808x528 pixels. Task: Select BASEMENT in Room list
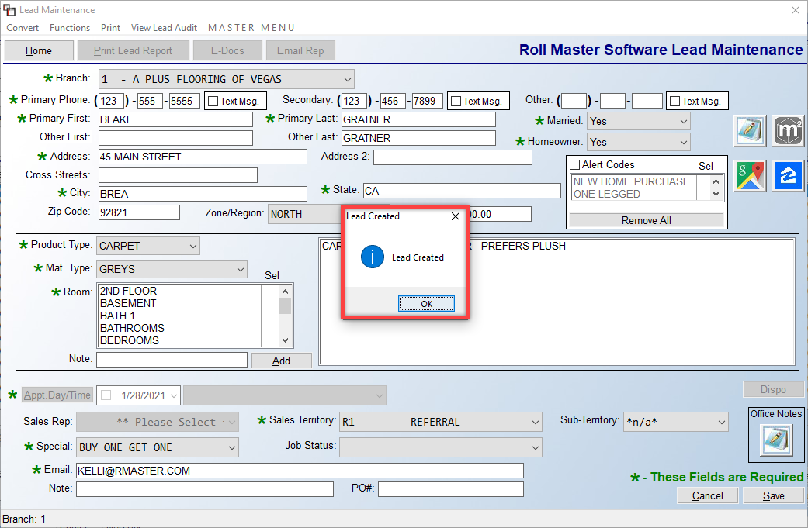click(128, 303)
